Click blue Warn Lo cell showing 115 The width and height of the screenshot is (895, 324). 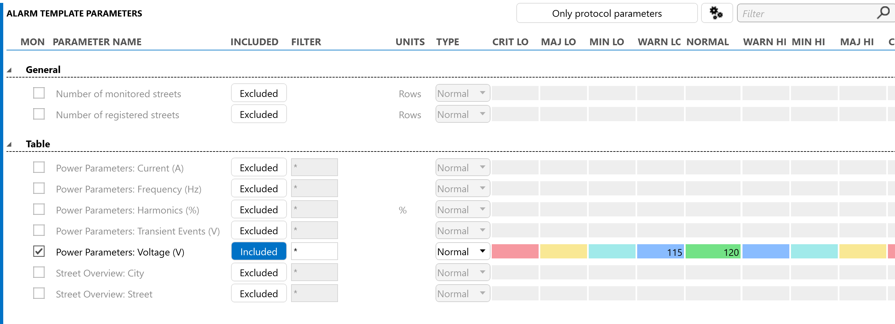click(x=660, y=251)
